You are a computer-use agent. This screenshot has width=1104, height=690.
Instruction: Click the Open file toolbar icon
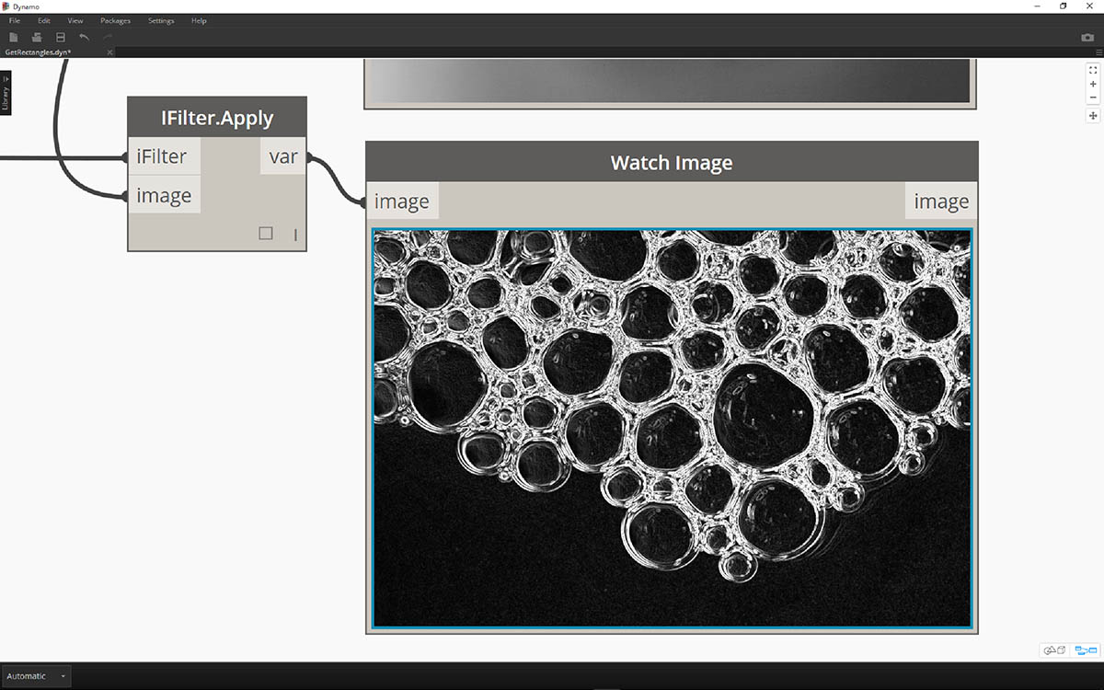[37, 37]
